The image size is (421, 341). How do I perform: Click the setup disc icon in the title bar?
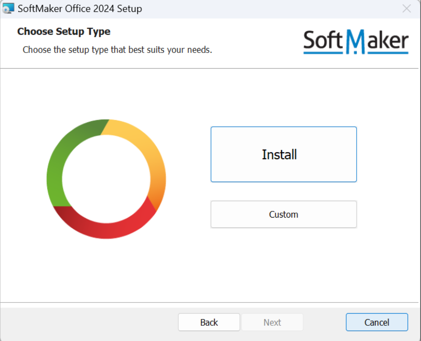coord(8,8)
